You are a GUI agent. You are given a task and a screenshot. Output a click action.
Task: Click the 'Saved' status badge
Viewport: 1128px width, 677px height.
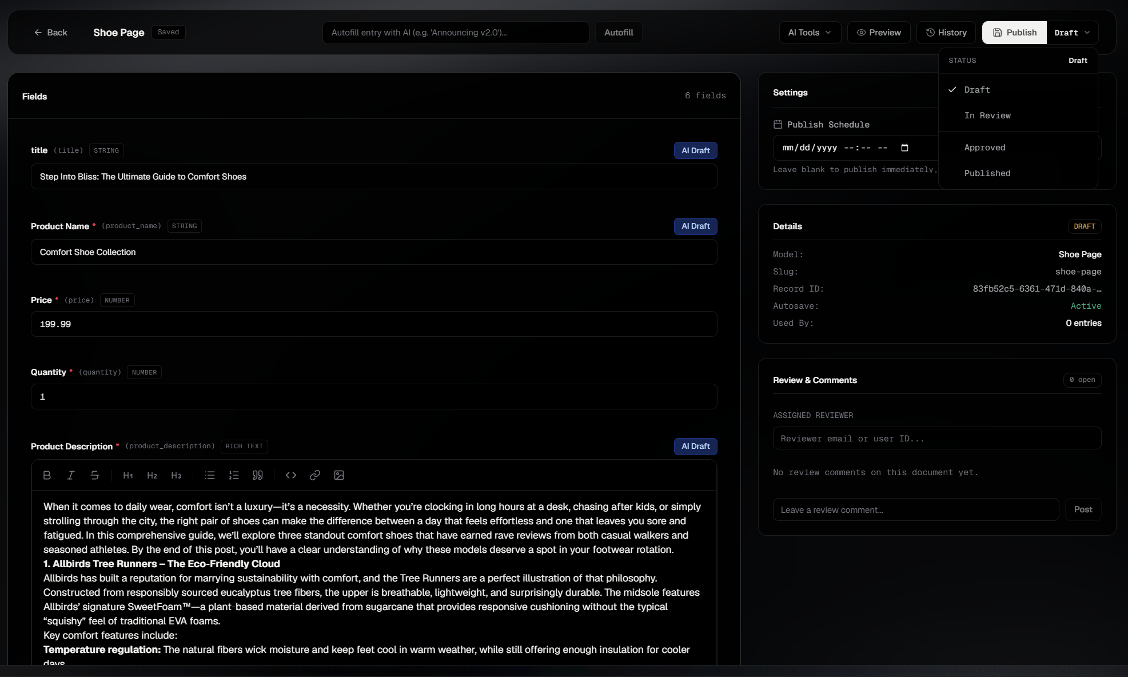168,32
